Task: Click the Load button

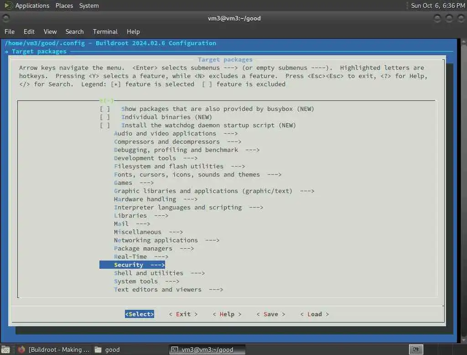Action: (315, 314)
